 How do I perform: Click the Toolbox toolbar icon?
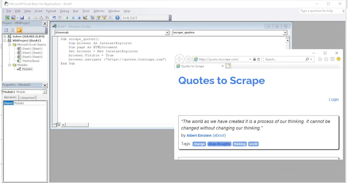pyautogui.click(x=110, y=18)
